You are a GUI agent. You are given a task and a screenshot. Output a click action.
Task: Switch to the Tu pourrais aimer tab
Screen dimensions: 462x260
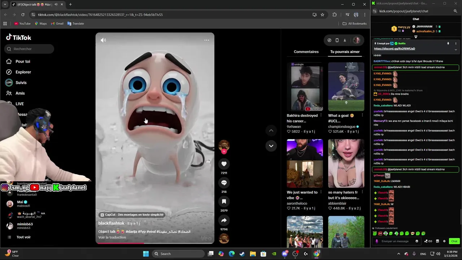click(x=345, y=52)
